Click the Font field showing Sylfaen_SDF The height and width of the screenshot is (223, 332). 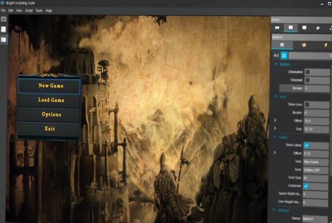(315, 170)
